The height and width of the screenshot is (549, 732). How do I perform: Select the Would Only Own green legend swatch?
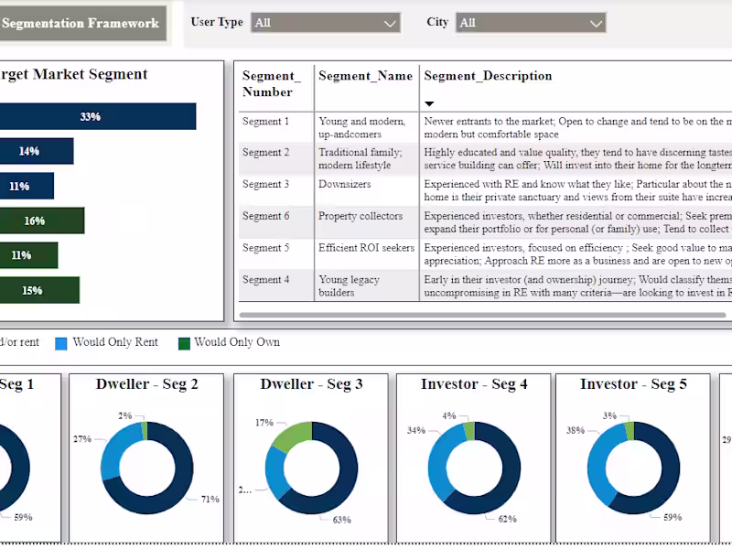coord(186,341)
